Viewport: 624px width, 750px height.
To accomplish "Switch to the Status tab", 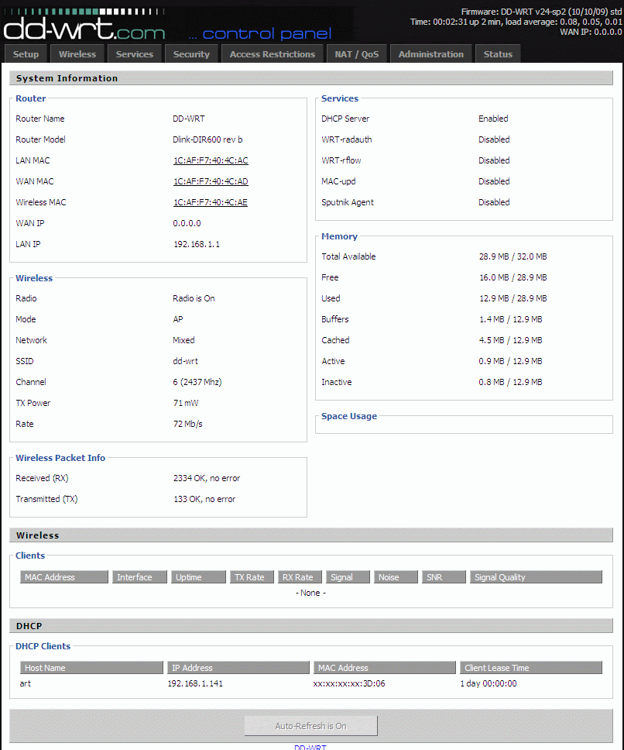I will tap(498, 54).
